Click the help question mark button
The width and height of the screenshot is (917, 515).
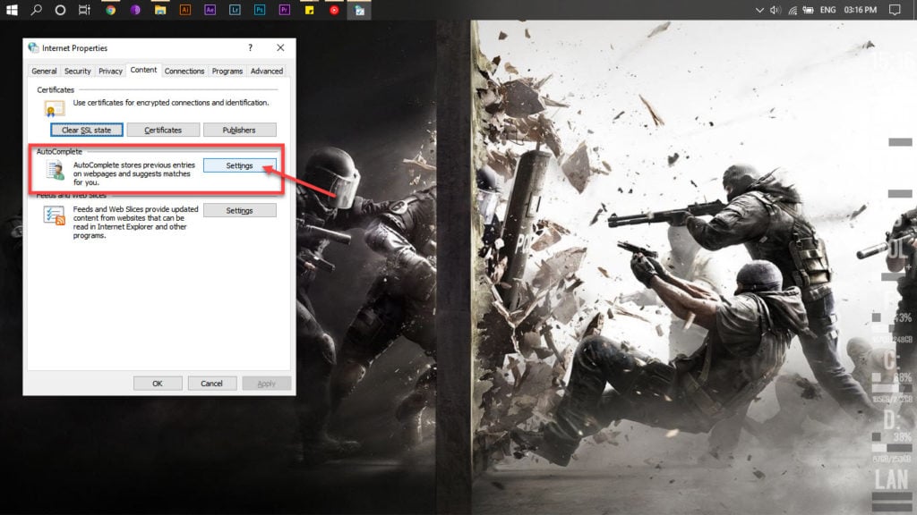tap(251, 48)
